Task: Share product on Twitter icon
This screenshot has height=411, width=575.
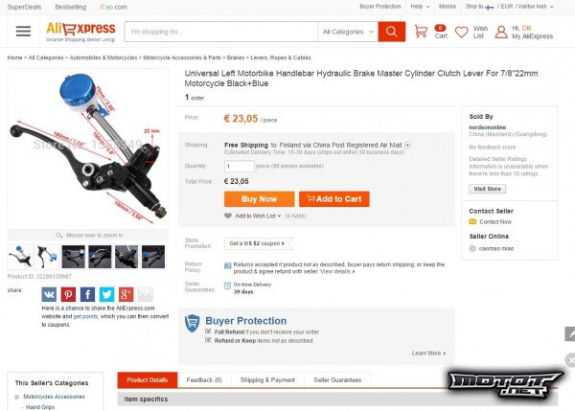Action: (x=106, y=294)
